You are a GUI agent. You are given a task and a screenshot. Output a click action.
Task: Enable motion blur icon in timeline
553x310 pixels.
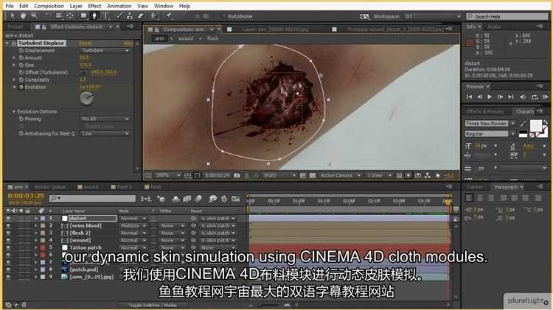click(198, 199)
